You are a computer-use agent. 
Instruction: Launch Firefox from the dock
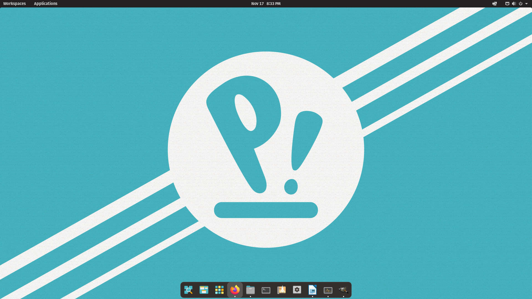235,290
